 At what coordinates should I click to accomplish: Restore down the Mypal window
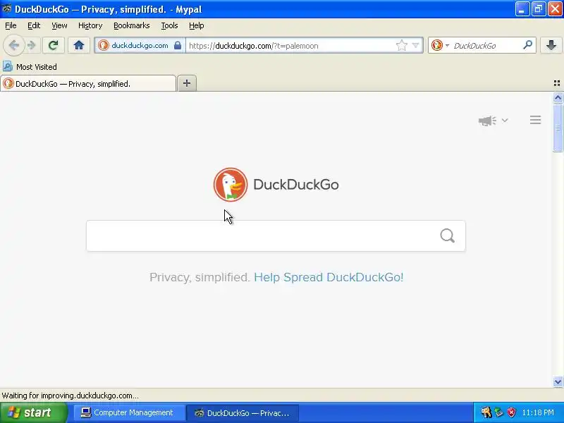(x=539, y=9)
